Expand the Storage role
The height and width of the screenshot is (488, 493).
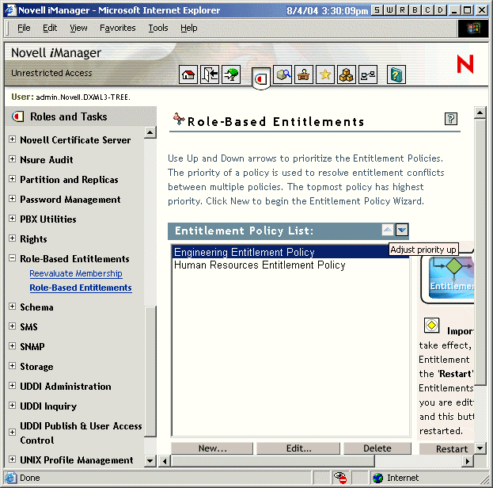point(12,366)
